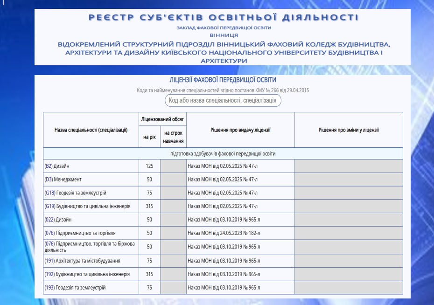Click the yearly volume 75 for G18 Геодезія
Viewport: 434px width, 305px height.
[x=149, y=193]
